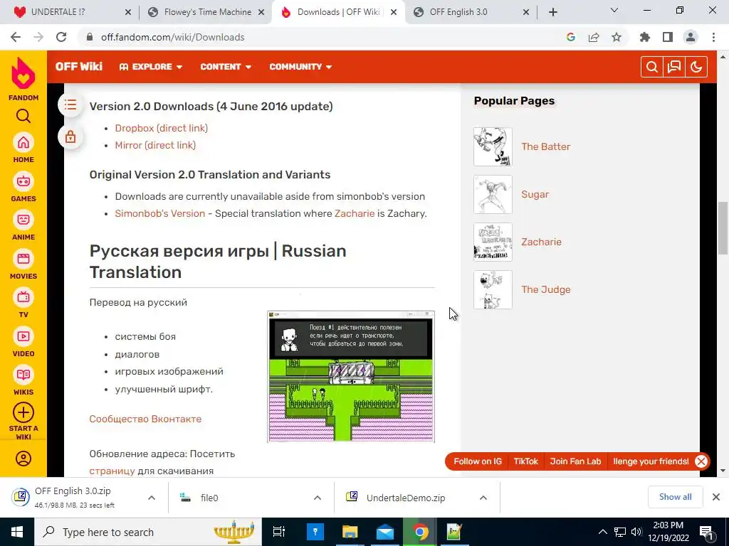Click the Fandom heart logo
The height and width of the screenshot is (546, 729).
pos(23,73)
